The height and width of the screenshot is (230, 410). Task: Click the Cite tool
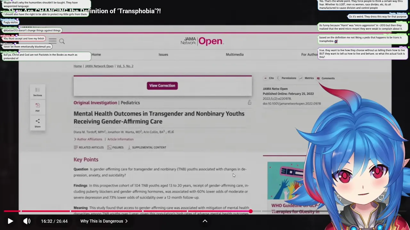click(x=269, y=78)
